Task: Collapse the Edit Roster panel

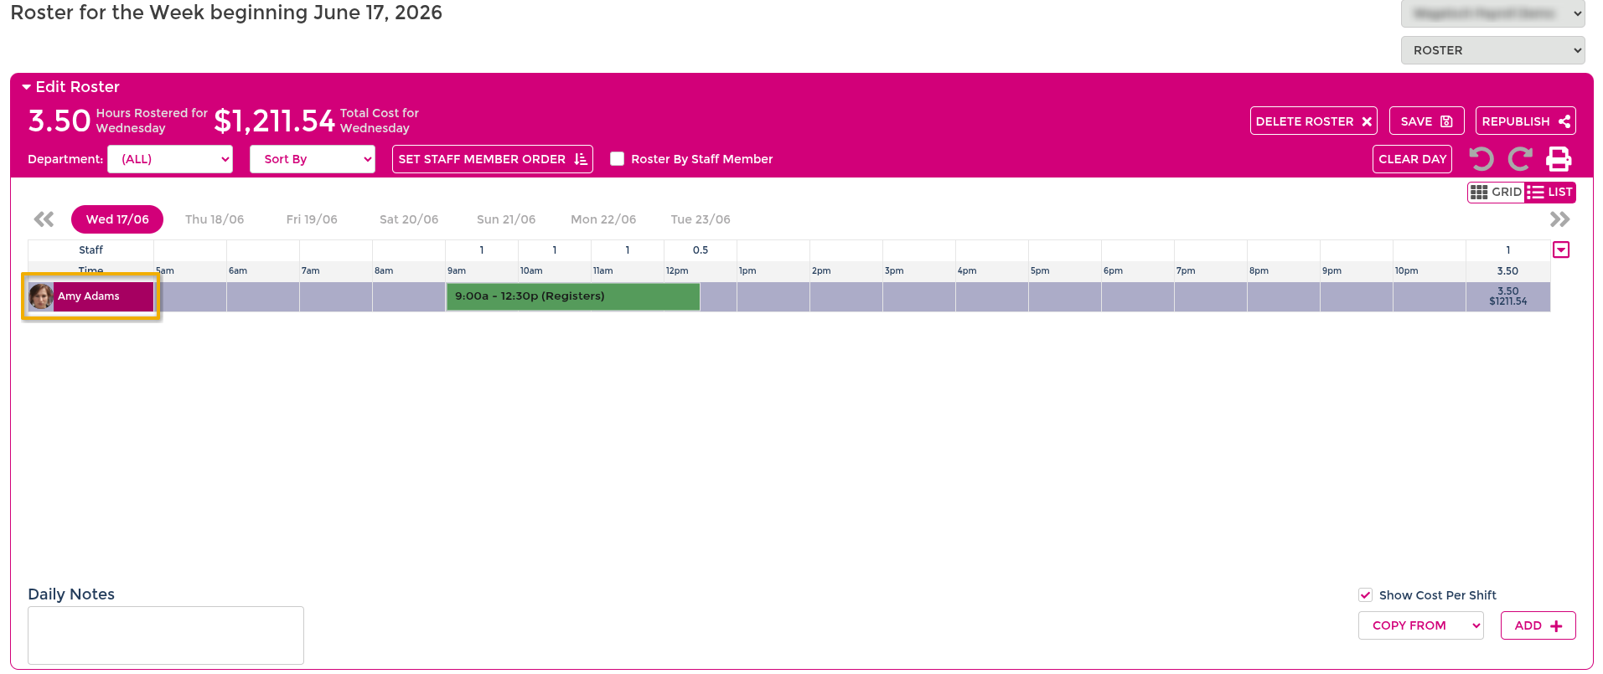Action: [x=27, y=87]
